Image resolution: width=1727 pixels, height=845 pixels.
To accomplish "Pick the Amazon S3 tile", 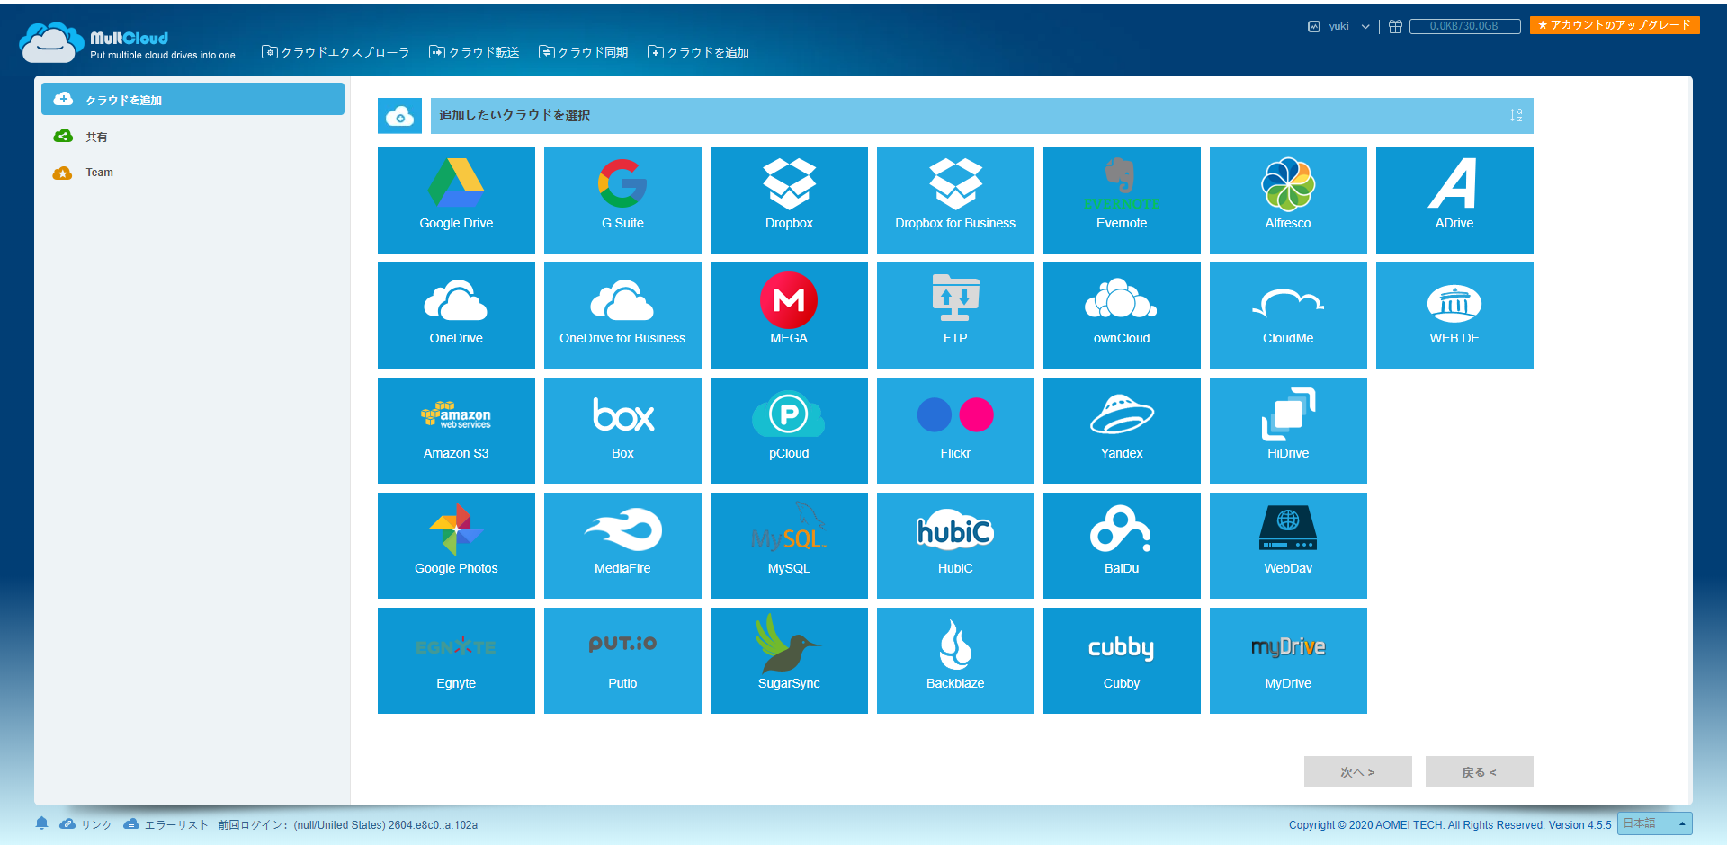I will coord(456,431).
